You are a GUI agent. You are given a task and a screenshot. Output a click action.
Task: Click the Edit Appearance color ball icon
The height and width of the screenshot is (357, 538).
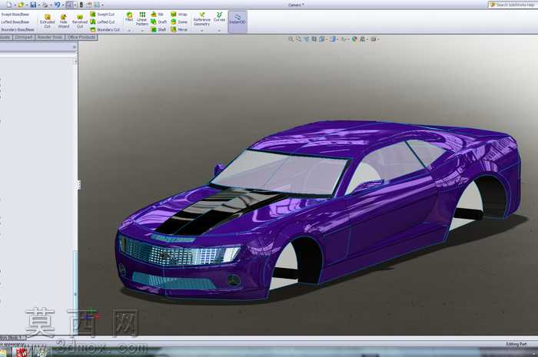354,39
